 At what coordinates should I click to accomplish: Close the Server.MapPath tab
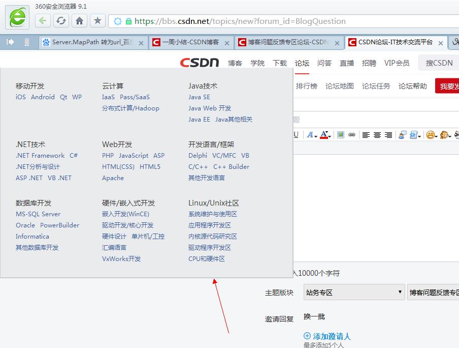coord(141,43)
